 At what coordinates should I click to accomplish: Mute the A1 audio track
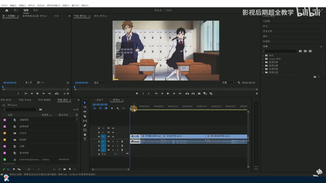point(113,142)
